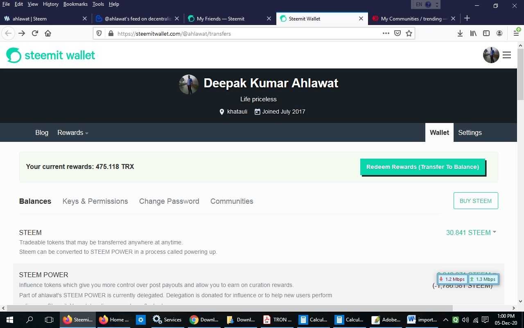Screen dimensions: 524x328
Task: Open the Bookmarks menu
Action: 75,4
